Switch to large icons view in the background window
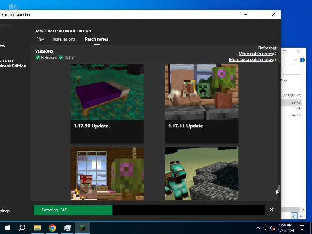Screen dimensions: 312x234 point(301,216)
